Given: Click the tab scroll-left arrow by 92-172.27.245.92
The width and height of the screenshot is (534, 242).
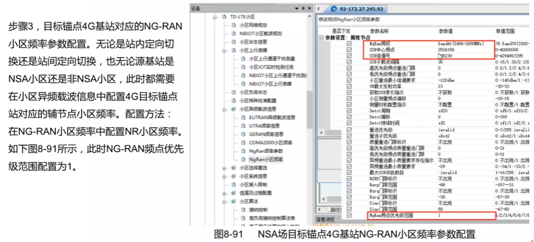Looking at the screenshot, I should 318,9.
